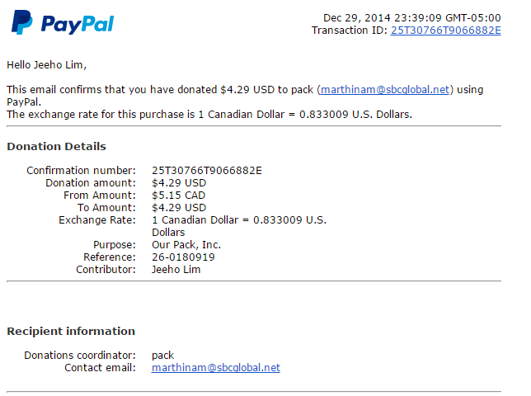Click the Donations coordinator value pack
This screenshot has height=396, width=531.
(162, 356)
